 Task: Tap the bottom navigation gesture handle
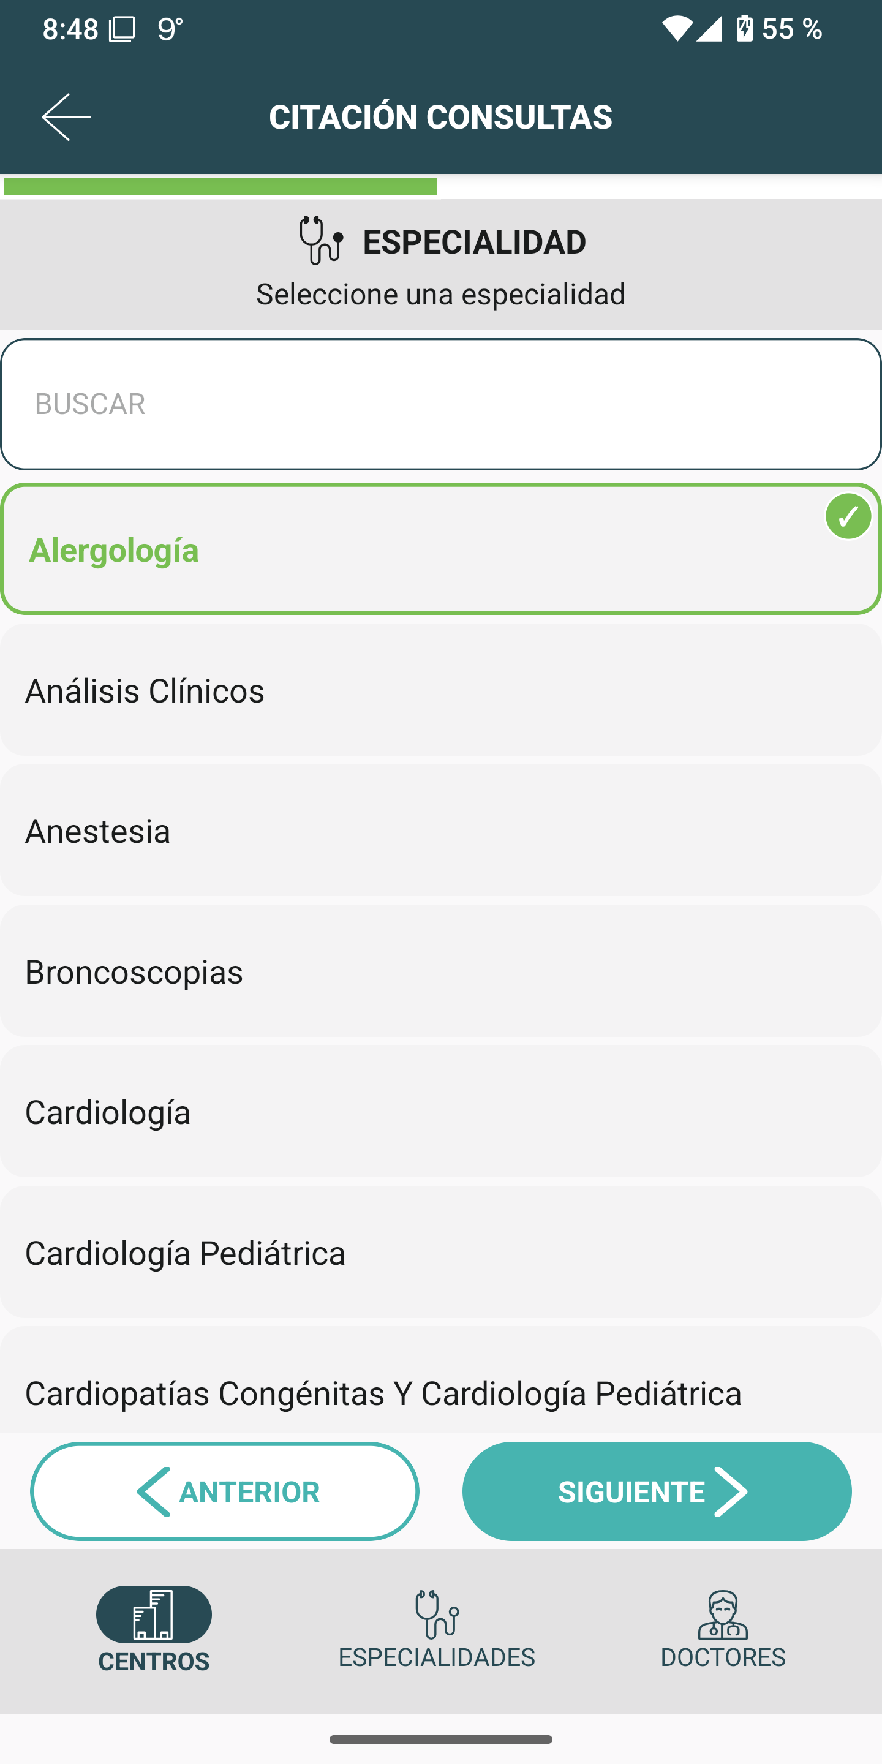[440, 1740]
